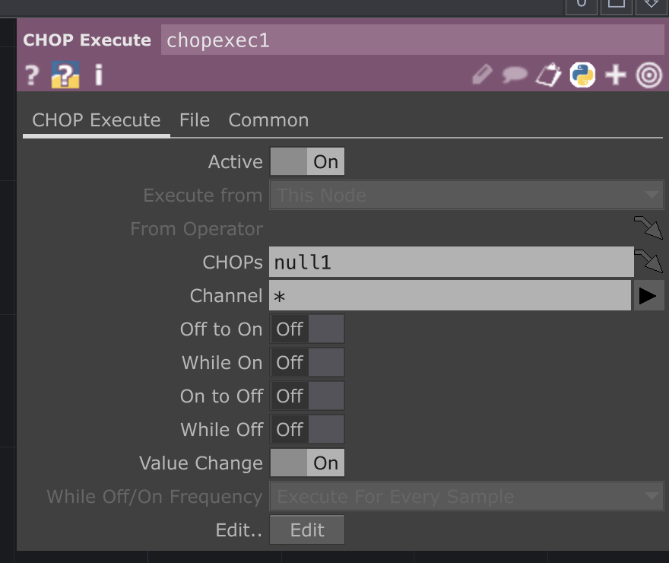669x563 pixels.
Task: Turn off the Value Change toggle
Action: (307, 463)
